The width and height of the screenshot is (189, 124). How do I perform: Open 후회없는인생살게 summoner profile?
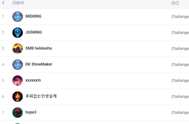[41, 96]
